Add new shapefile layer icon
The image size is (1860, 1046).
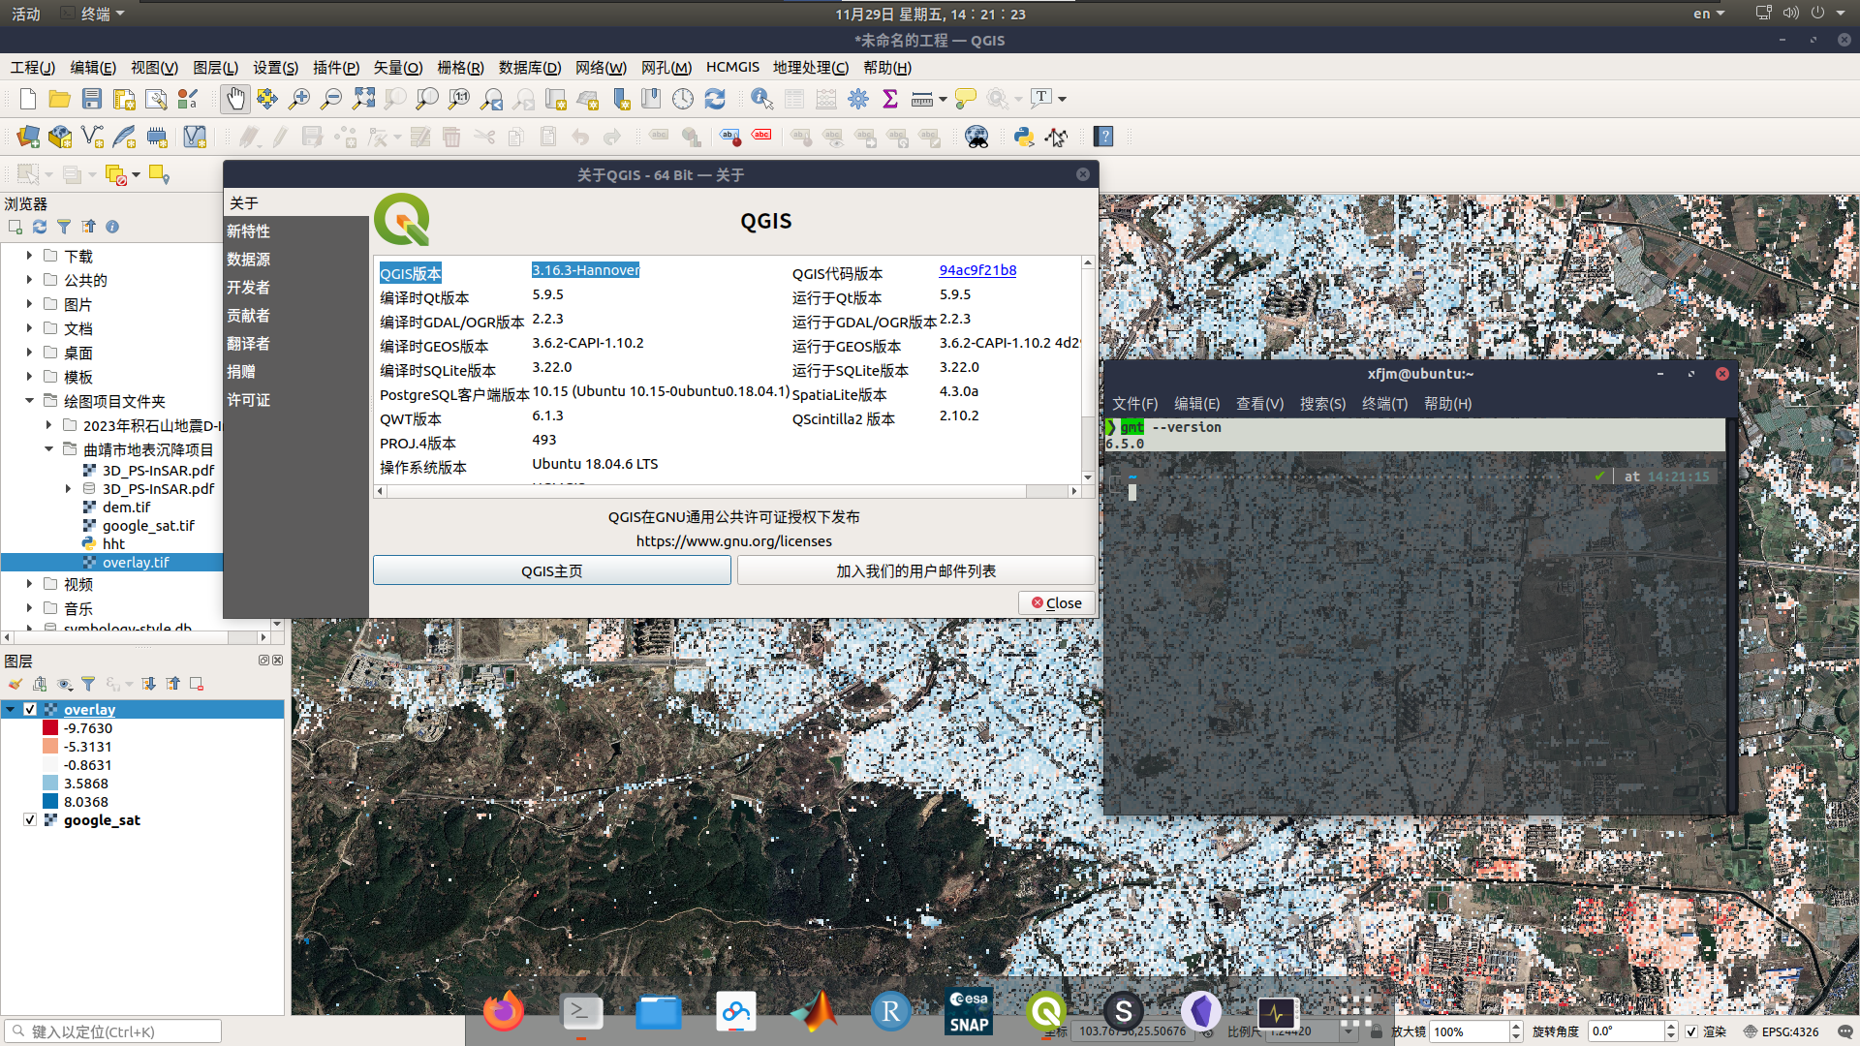click(92, 138)
